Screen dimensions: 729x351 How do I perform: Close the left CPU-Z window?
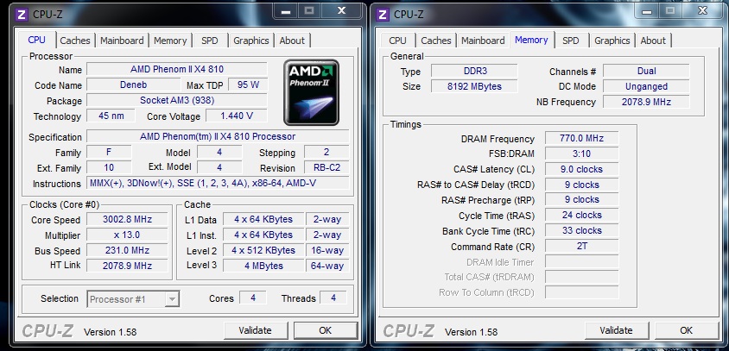341,11
